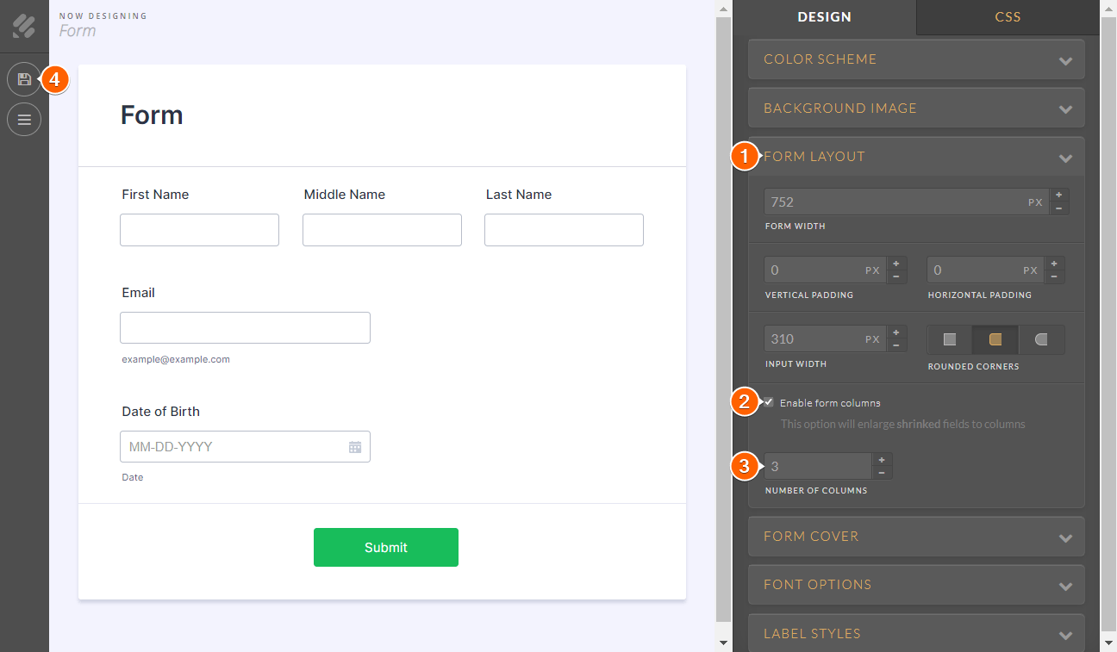Decrease form width with minus
This screenshot has width=1117, height=652.
click(x=1059, y=208)
